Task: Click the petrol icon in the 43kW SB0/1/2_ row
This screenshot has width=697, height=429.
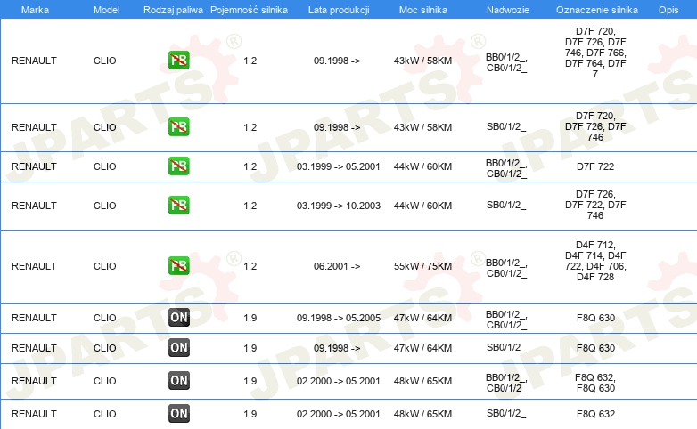Action: click(x=178, y=126)
